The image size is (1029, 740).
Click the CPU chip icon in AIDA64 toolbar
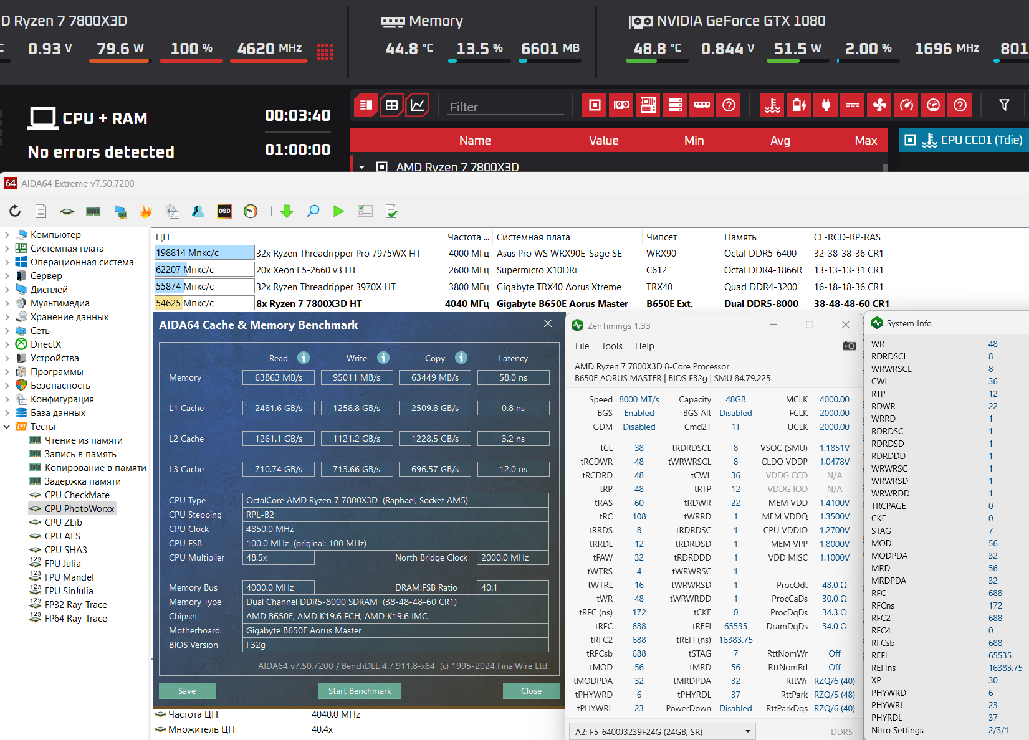click(x=67, y=211)
